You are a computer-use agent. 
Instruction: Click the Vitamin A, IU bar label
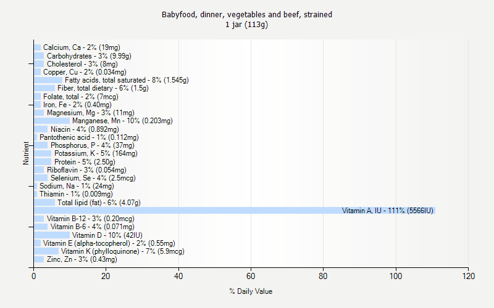[x=388, y=211]
